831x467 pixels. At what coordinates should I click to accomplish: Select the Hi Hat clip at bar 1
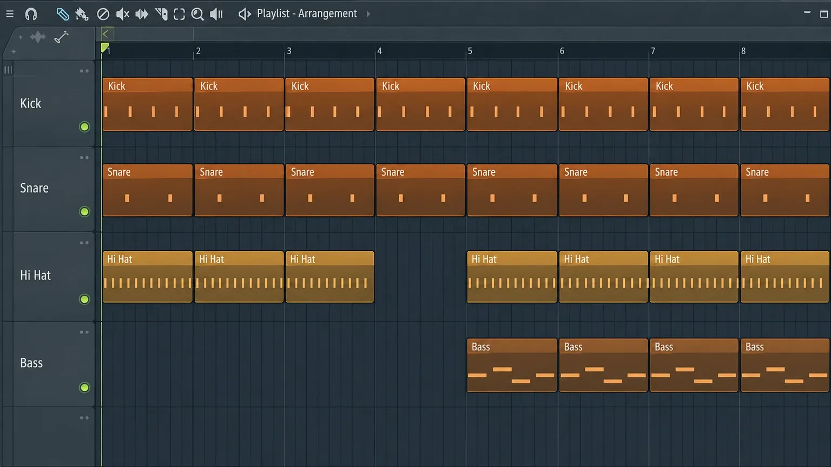[148, 277]
